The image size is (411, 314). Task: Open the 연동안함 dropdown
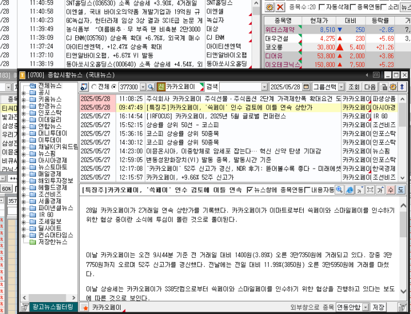(x=366, y=307)
